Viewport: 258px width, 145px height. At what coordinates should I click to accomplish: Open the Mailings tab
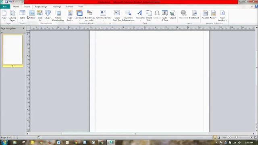click(56, 6)
